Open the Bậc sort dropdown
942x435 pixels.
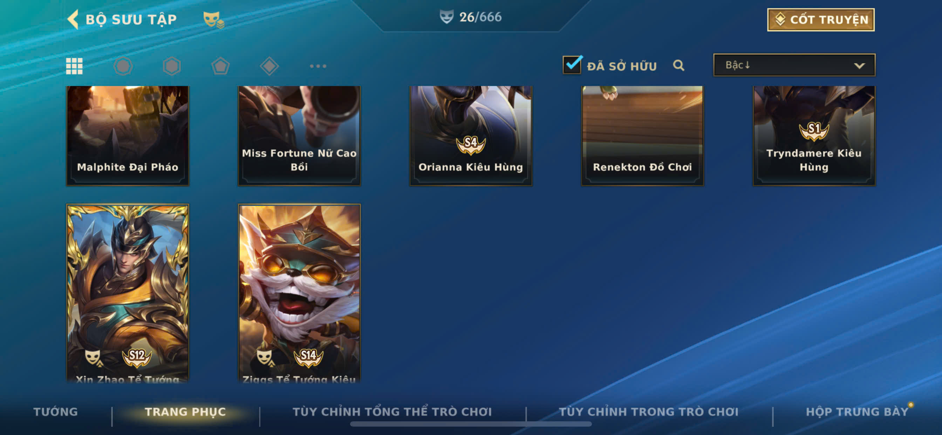point(794,65)
